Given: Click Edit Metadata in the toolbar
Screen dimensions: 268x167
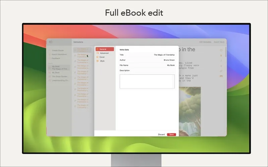Looking at the screenshot, I should (x=205, y=42).
